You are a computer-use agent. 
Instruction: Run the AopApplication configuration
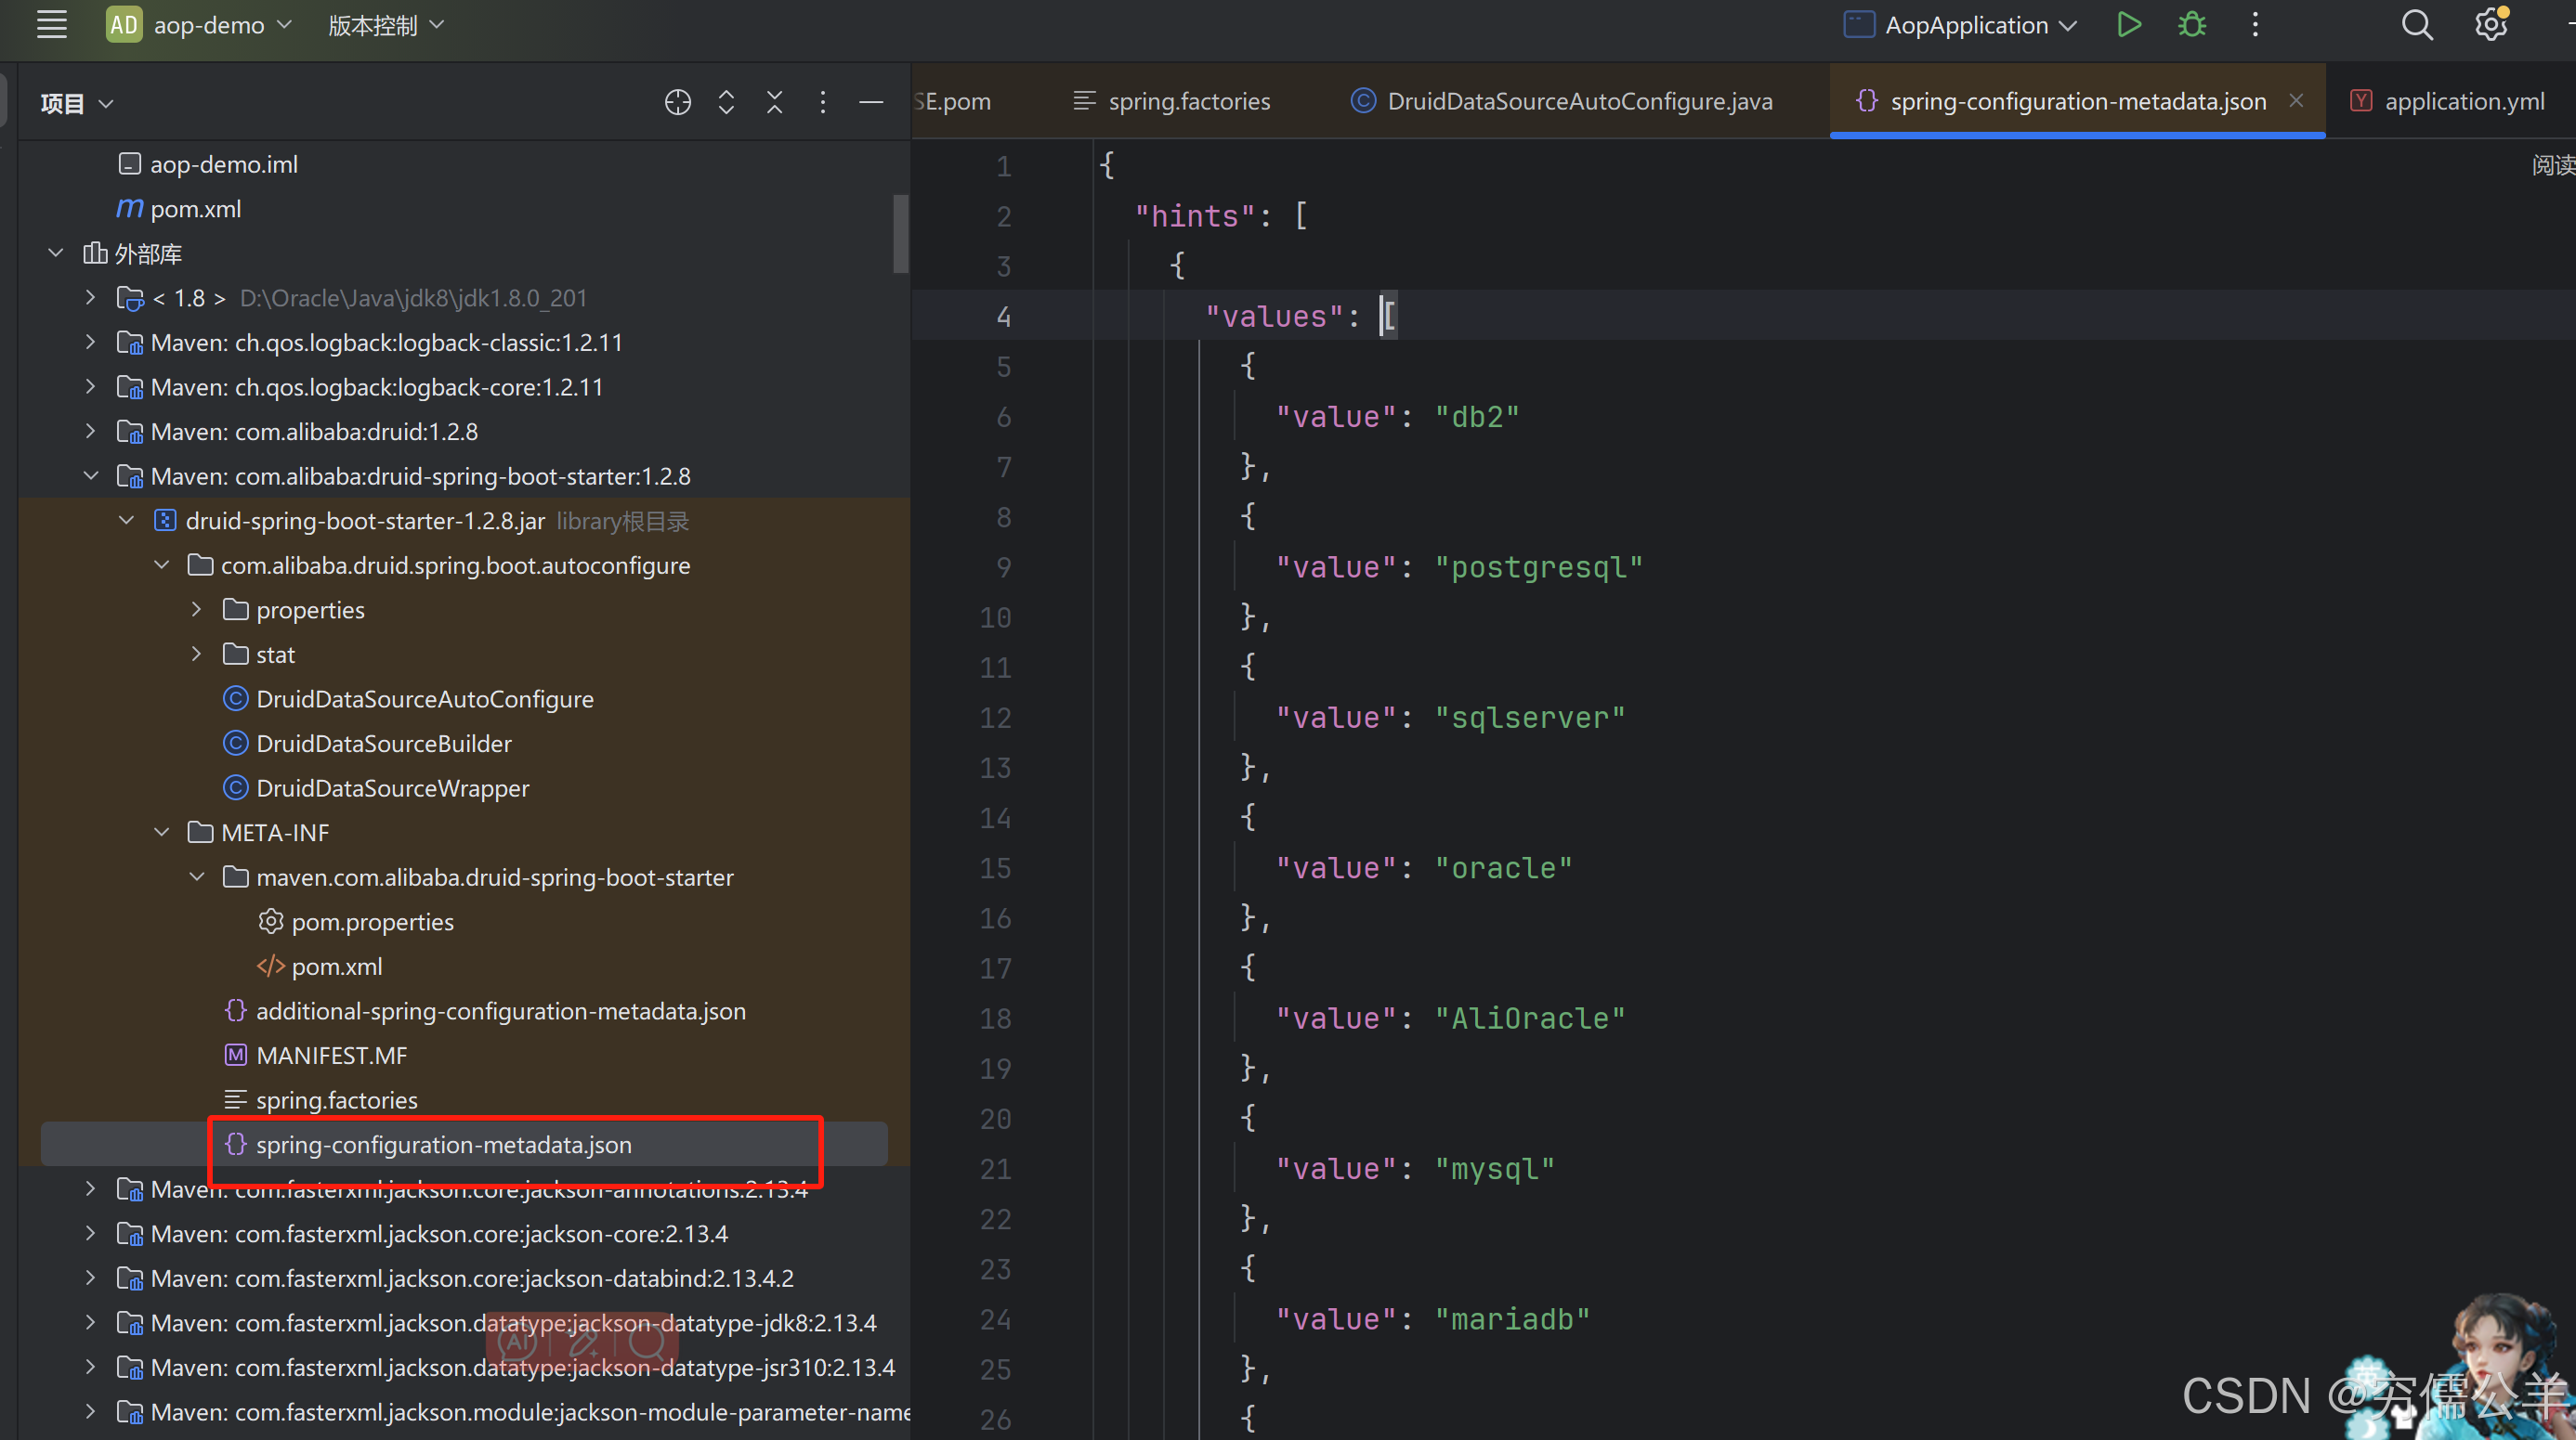coord(2129,25)
